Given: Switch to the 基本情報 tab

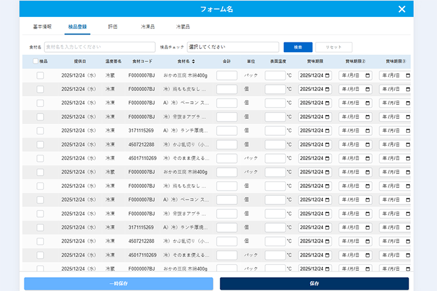Looking at the screenshot, I should (x=42, y=27).
